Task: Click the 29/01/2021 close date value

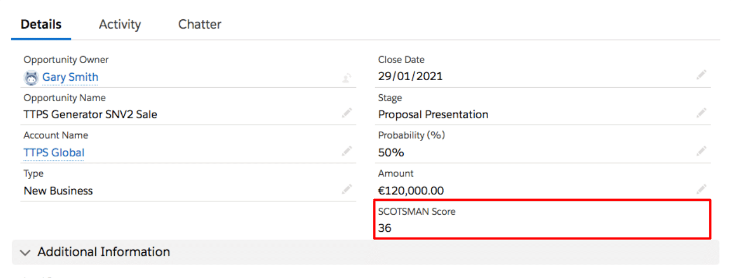Action: tap(410, 76)
